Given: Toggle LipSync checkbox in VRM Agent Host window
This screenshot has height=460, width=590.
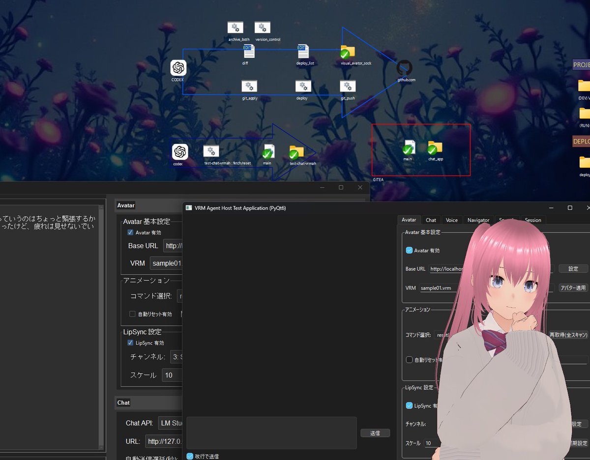Looking at the screenshot, I should [409, 405].
